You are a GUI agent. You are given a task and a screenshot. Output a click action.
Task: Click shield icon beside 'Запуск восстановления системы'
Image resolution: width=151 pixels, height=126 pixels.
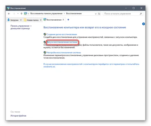(x=45, y=42)
